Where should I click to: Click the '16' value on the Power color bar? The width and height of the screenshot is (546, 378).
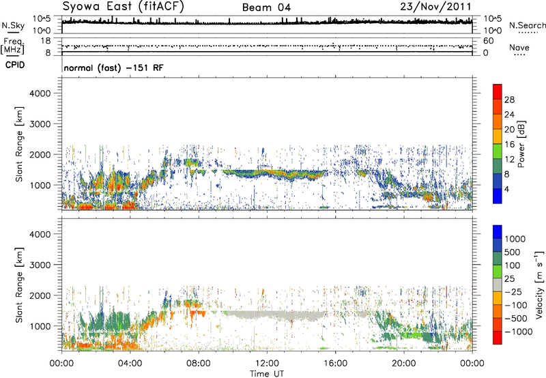pyautogui.click(x=509, y=145)
